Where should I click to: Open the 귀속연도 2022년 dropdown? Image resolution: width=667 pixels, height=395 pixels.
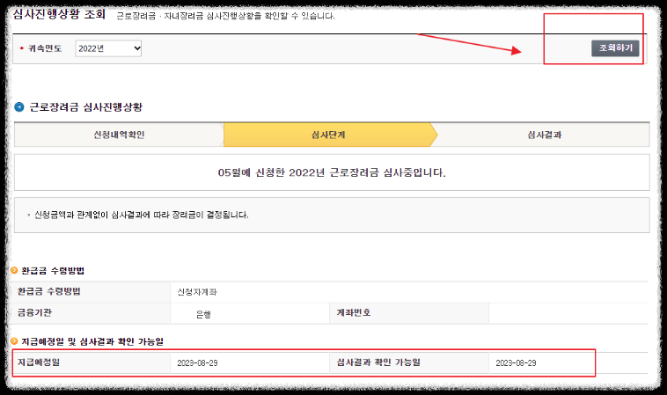108,48
